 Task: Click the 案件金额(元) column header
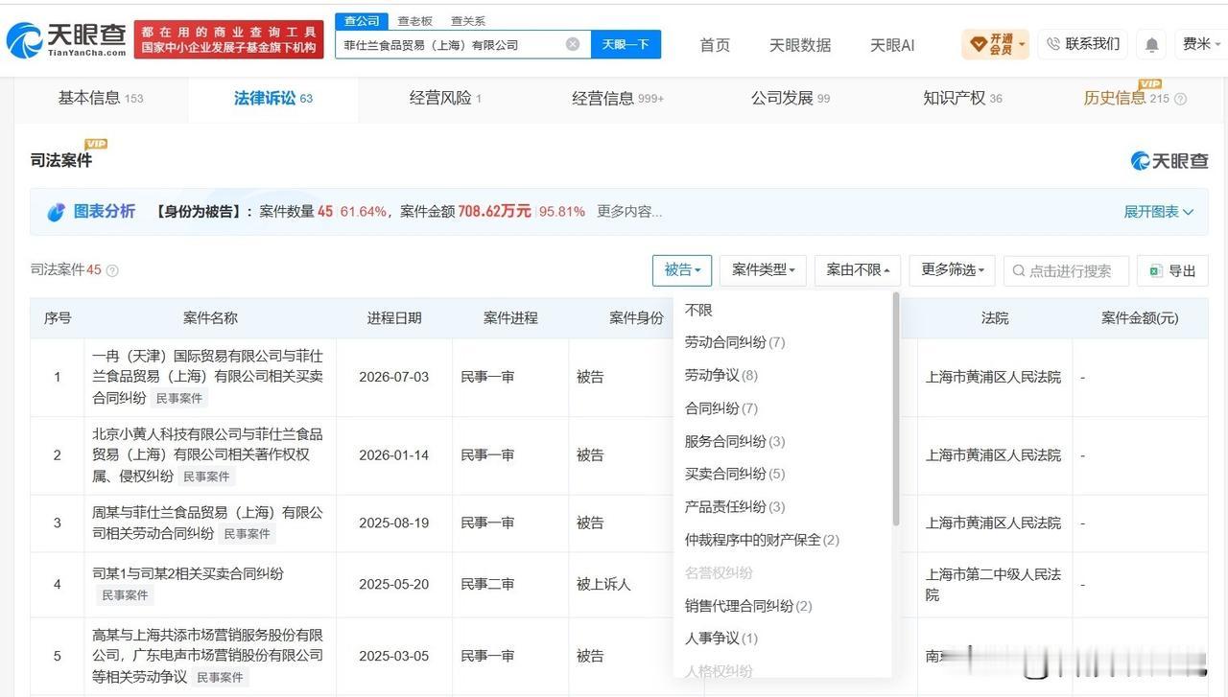1140,318
